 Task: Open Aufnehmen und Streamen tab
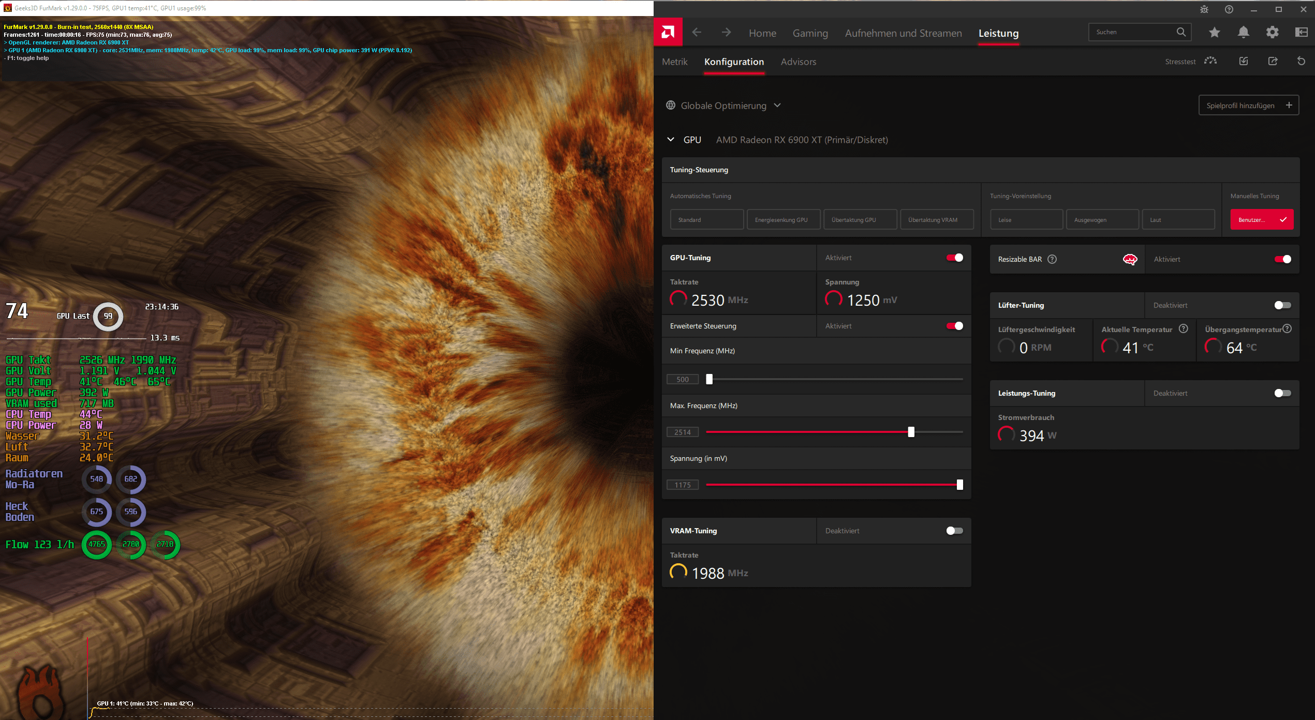coord(903,33)
